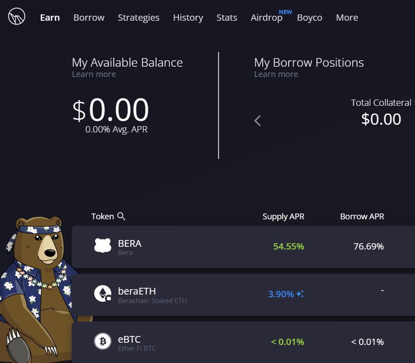415x363 pixels.
Task: Switch to the Borrow tab
Action: [89, 18]
